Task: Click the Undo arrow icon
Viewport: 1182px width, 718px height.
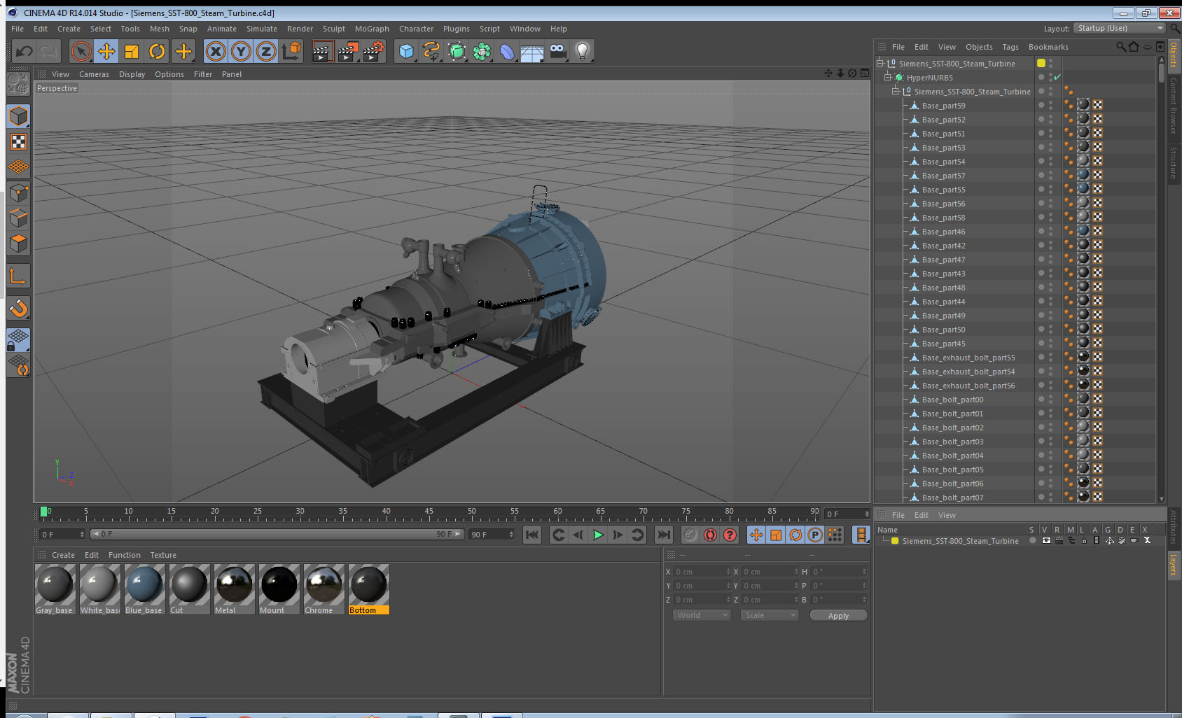Action: point(25,51)
